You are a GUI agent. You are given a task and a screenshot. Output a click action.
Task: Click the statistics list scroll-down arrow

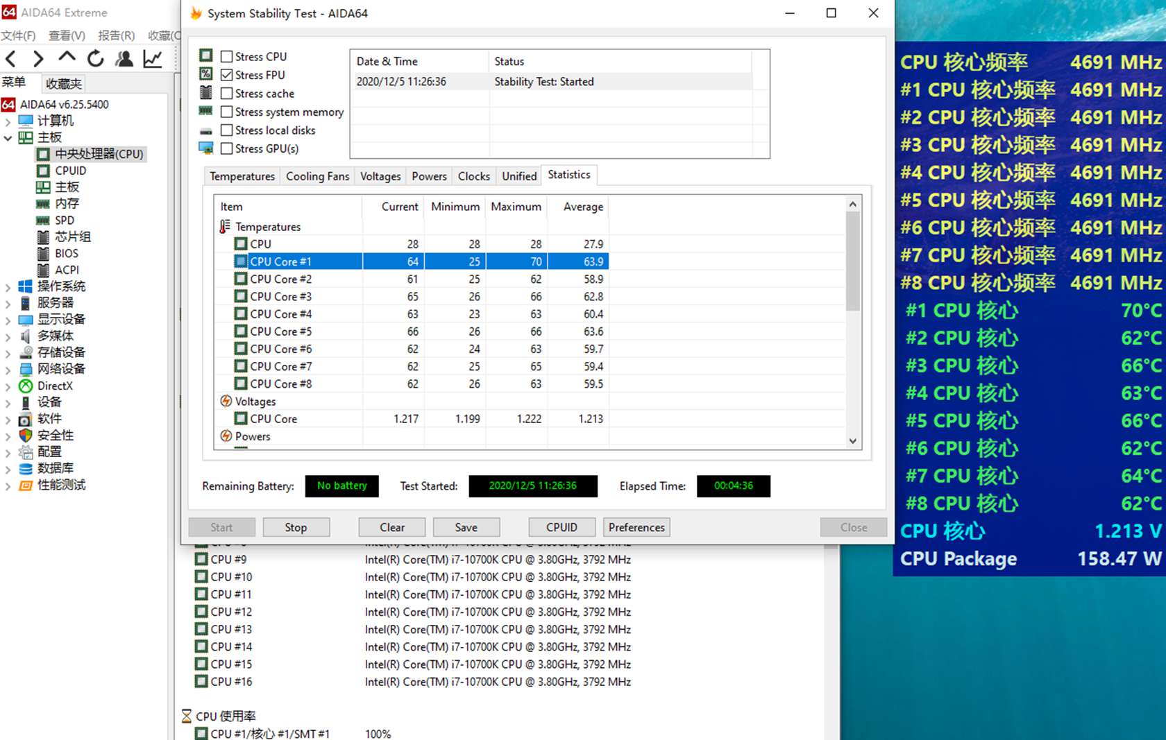853,441
